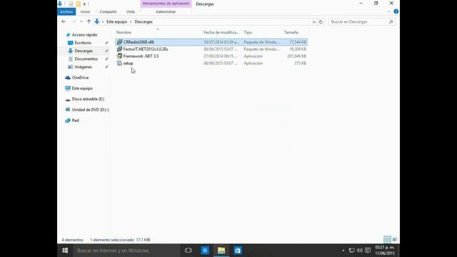This screenshot has height=257, width=457.
Task: Open the Windows Start menu
Action: pyautogui.click(x=65, y=251)
